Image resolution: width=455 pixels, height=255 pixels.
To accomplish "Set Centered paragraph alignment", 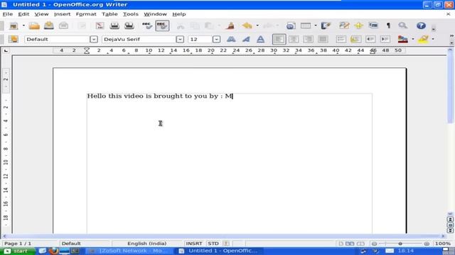I will click(294, 40).
